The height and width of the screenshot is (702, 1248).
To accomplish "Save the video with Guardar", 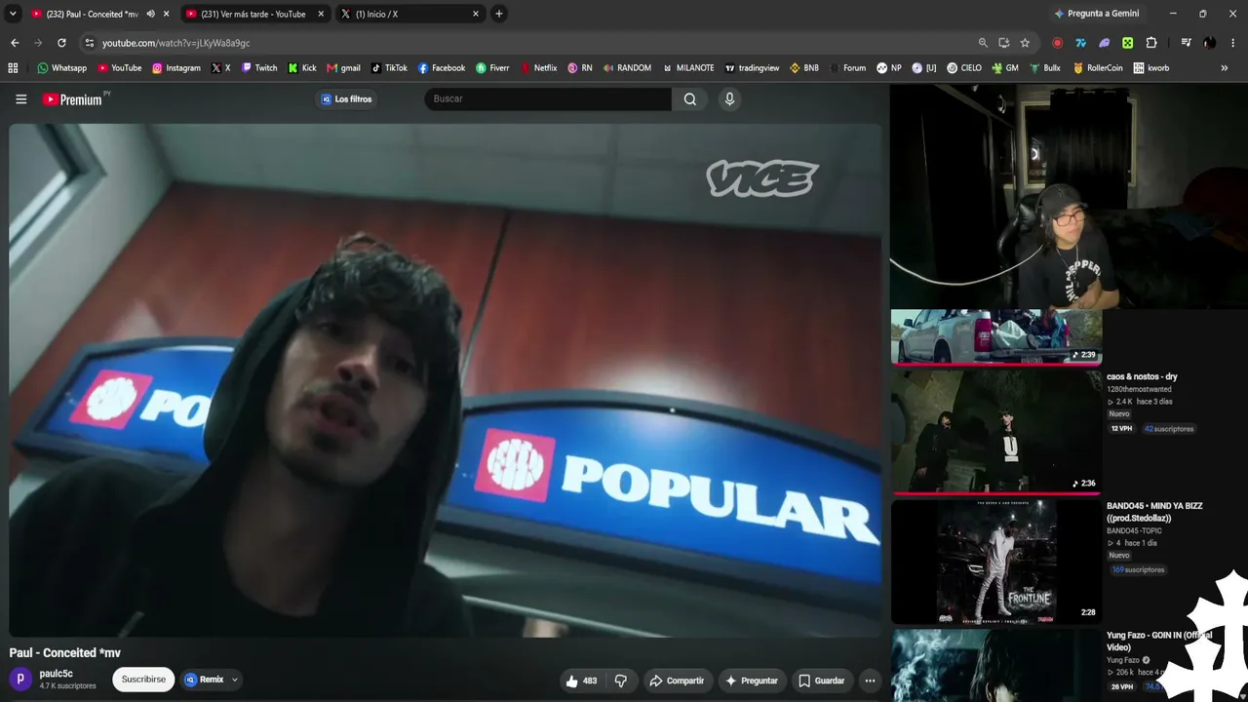I will point(822,681).
